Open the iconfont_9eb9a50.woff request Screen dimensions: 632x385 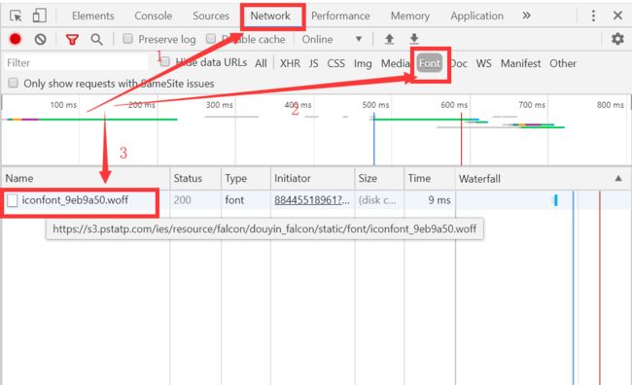pyautogui.click(x=75, y=200)
